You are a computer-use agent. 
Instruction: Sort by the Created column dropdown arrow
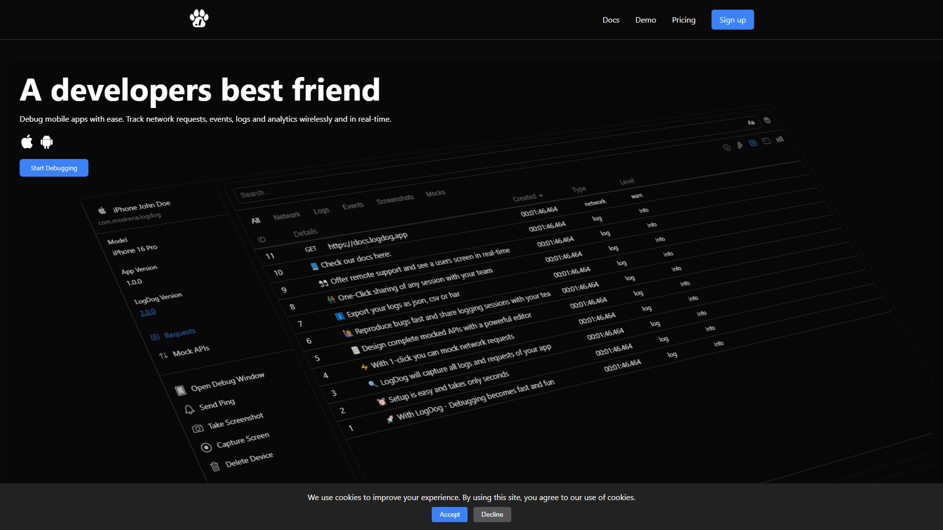point(541,195)
